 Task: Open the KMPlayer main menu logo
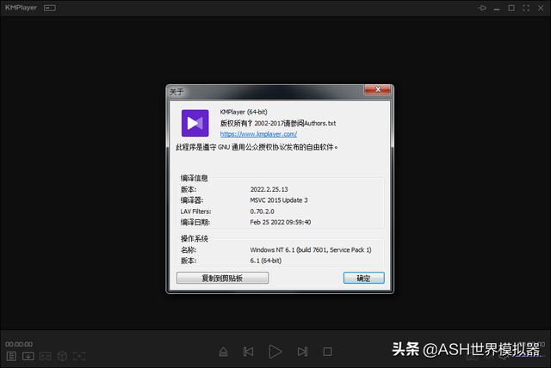point(21,8)
